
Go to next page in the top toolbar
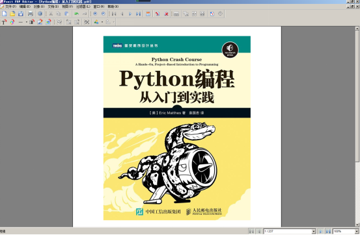130,14
